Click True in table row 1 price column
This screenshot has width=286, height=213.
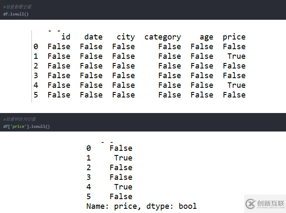[236, 56]
